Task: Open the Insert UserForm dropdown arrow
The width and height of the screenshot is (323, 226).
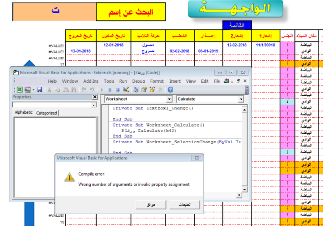Action: 33,90
